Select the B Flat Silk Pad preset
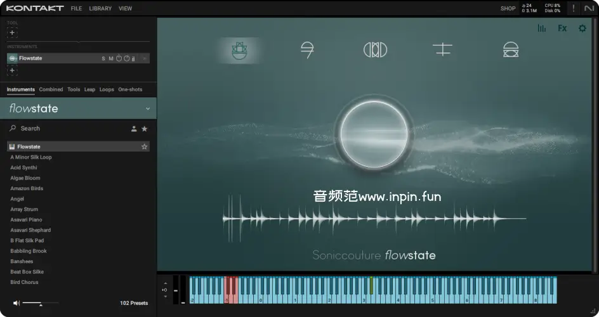599x317 pixels. [27, 241]
